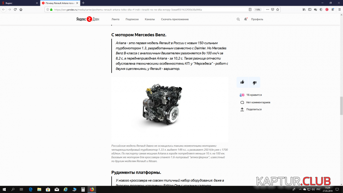
Task: Click the thumbs-down dislike button
Action: coord(255,82)
